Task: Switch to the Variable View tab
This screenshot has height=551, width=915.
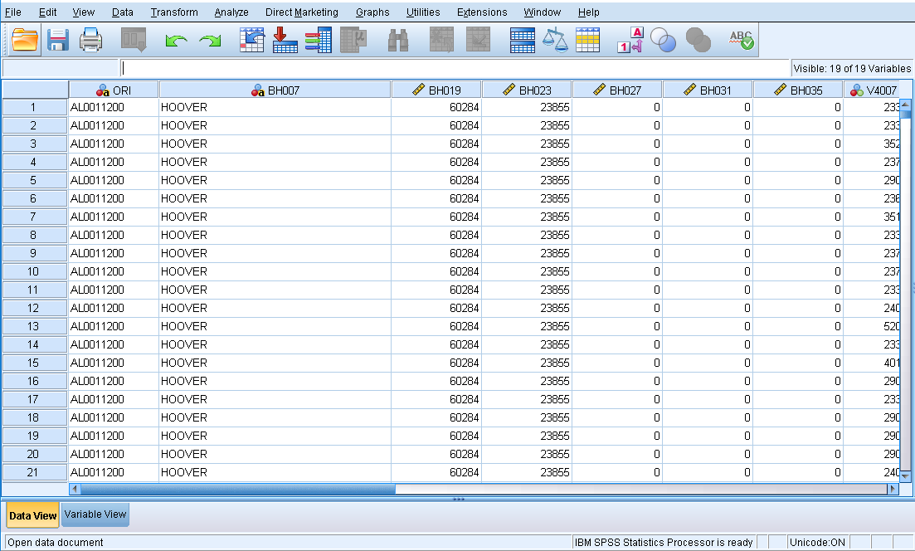Action: click(x=95, y=514)
